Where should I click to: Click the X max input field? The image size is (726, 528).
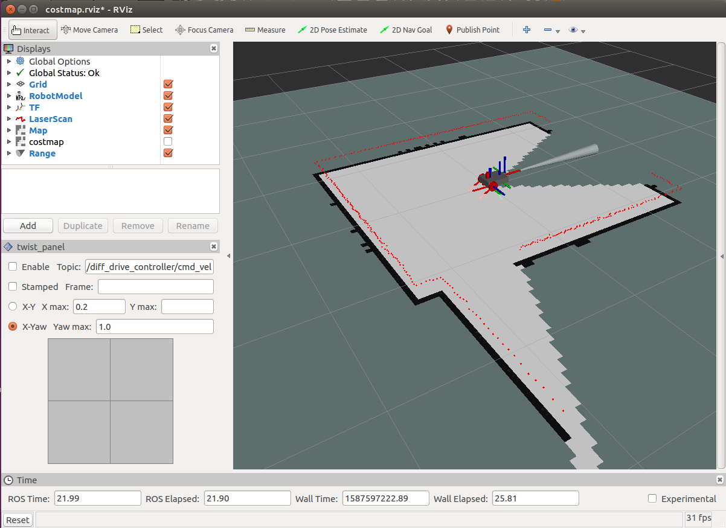[x=99, y=306]
